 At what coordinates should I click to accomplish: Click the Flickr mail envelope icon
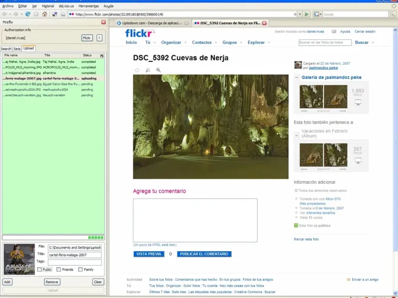click(x=334, y=32)
